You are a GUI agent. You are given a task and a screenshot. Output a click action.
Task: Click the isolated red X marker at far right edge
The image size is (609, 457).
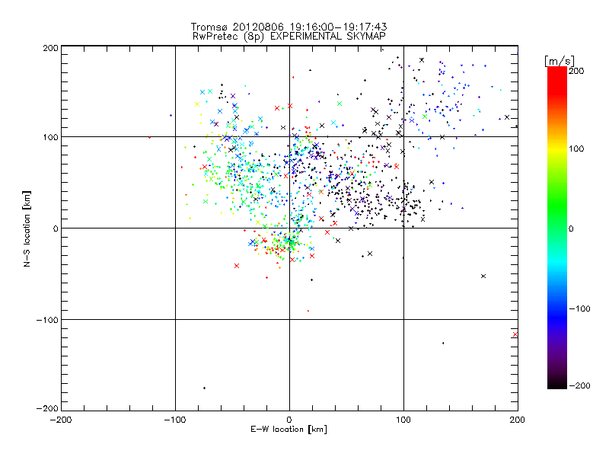pyautogui.click(x=515, y=334)
